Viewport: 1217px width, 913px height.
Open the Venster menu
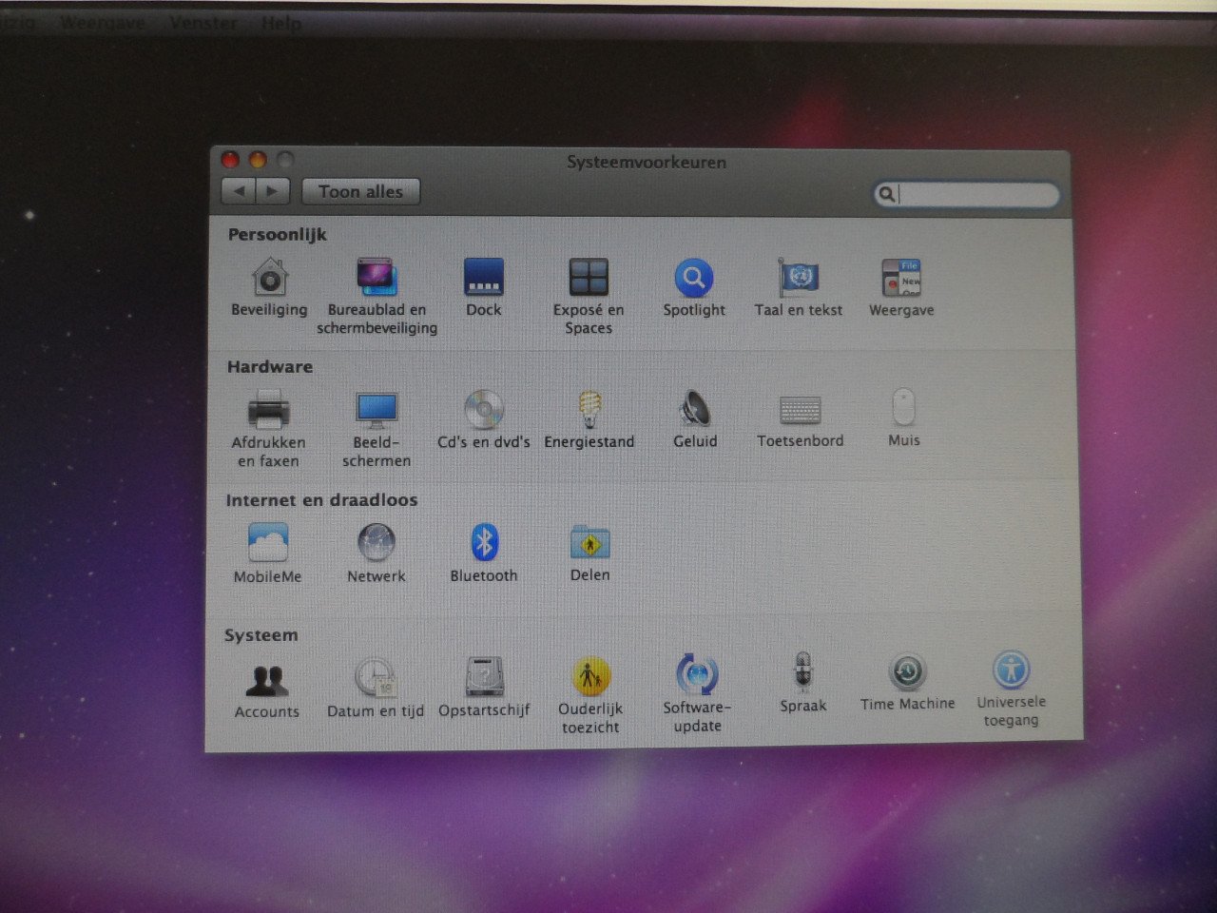[x=203, y=23]
